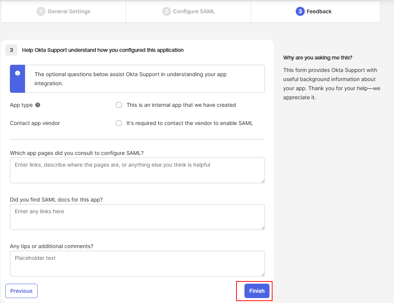Click the Finish button
Screen dimensions: 394x303
(257, 291)
